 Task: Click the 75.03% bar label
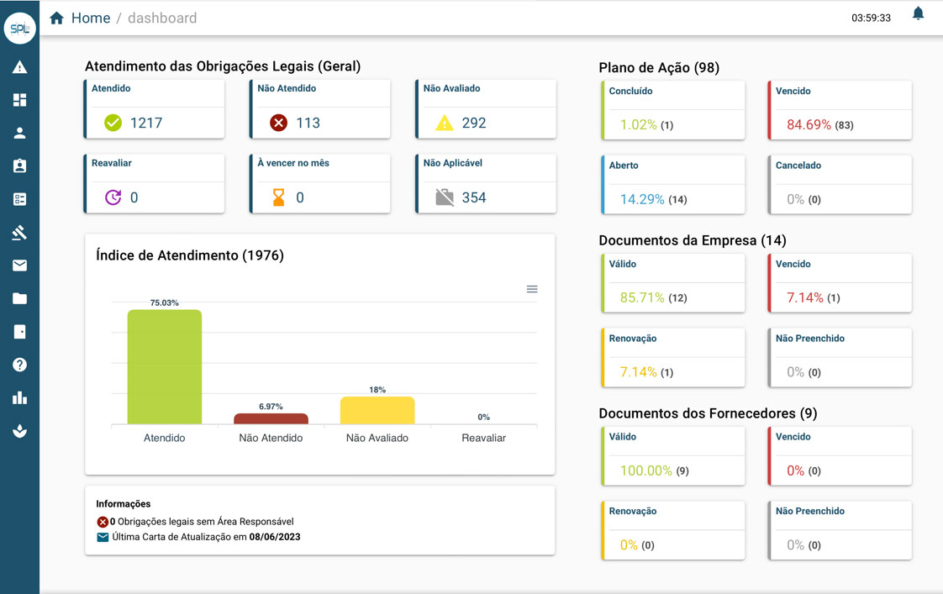(x=164, y=303)
